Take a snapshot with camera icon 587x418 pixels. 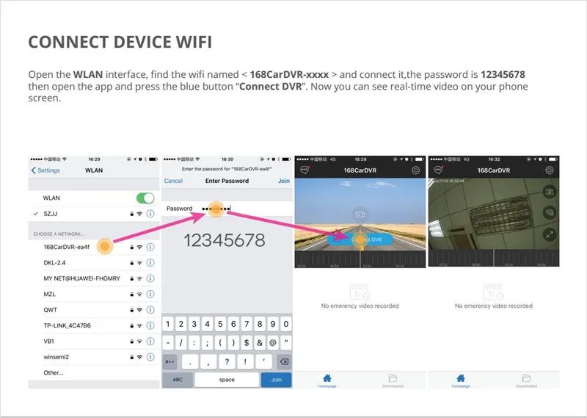click(x=549, y=192)
